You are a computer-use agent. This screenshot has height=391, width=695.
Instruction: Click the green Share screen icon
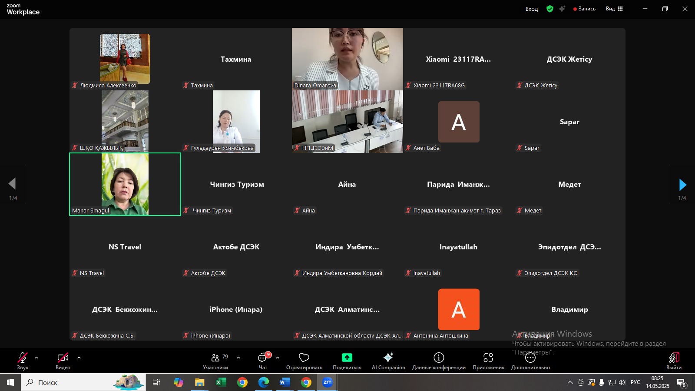pyautogui.click(x=347, y=358)
